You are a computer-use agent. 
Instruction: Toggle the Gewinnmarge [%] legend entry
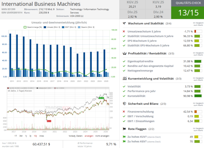(x=33, y=27)
